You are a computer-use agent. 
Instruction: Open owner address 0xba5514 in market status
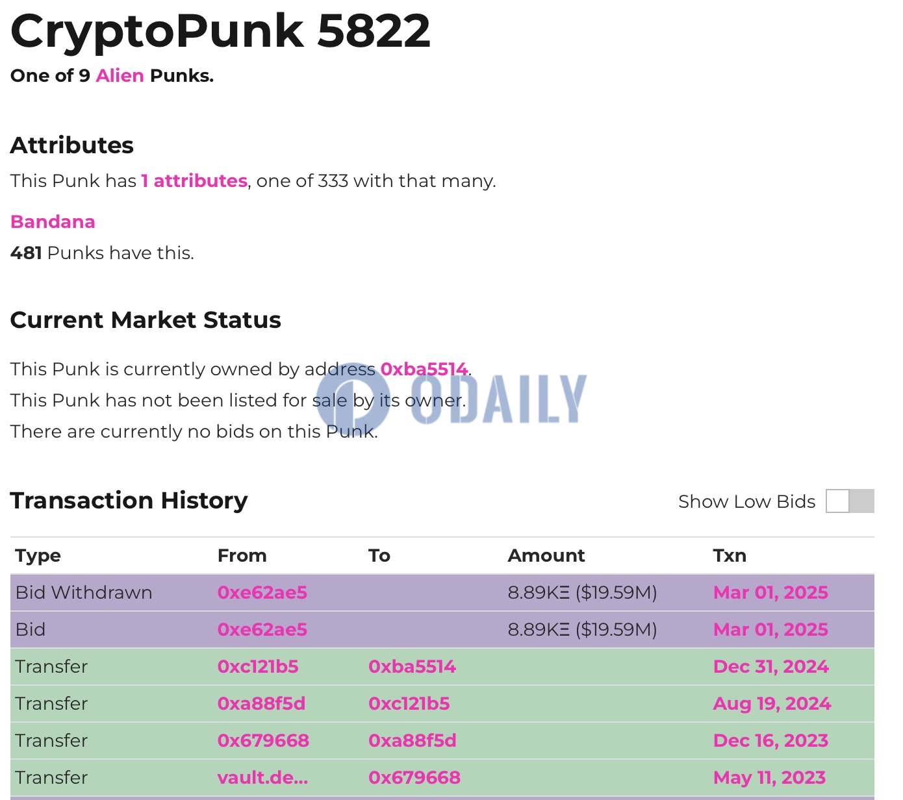pyautogui.click(x=424, y=369)
